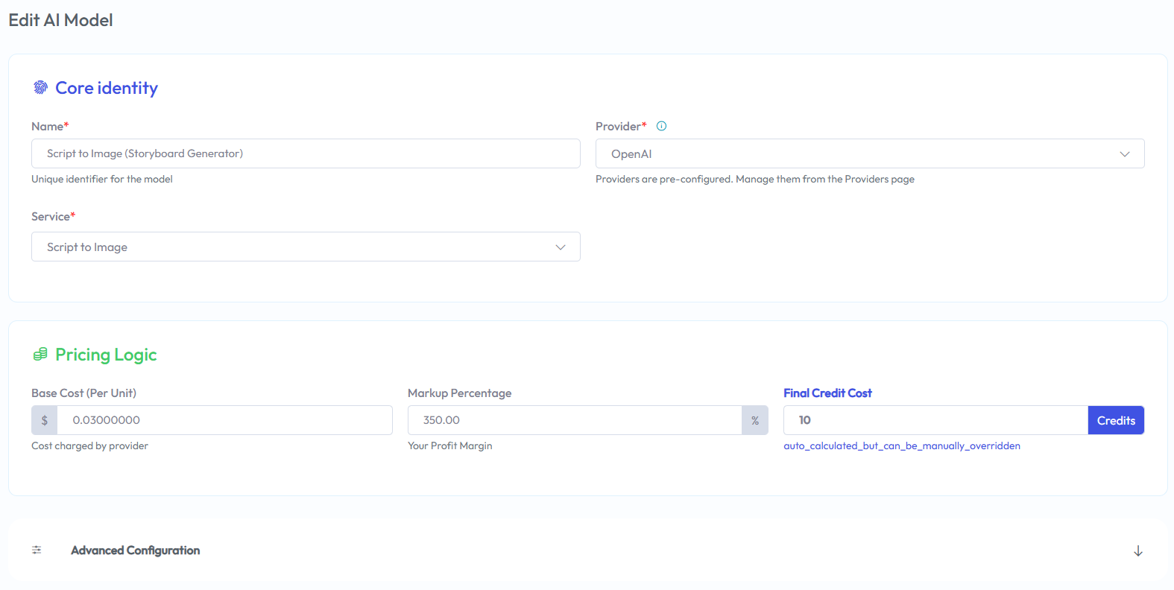The width and height of the screenshot is (1174, 590).
Task: Open the Service dropdown showing Script to Image
Action: 306,247
